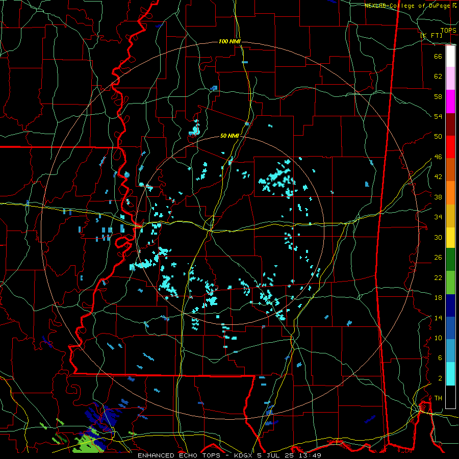Click the "NEXLAB-College of DuPage" header text

coord(407,6)
